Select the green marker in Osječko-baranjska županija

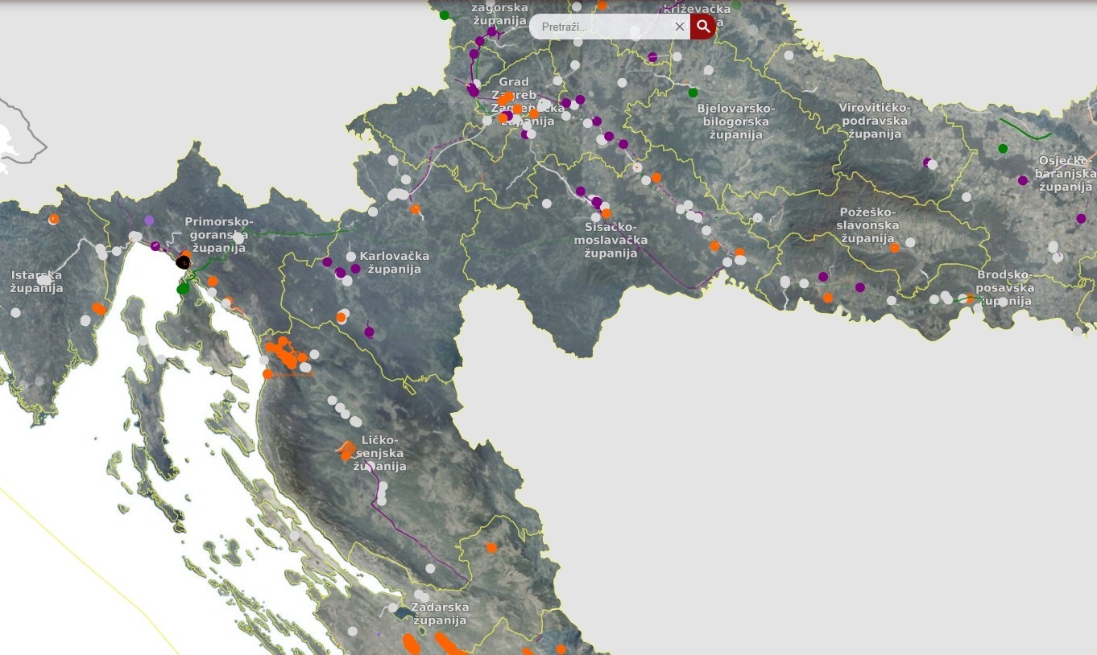pyautogui.click(x=1003, y=148)
